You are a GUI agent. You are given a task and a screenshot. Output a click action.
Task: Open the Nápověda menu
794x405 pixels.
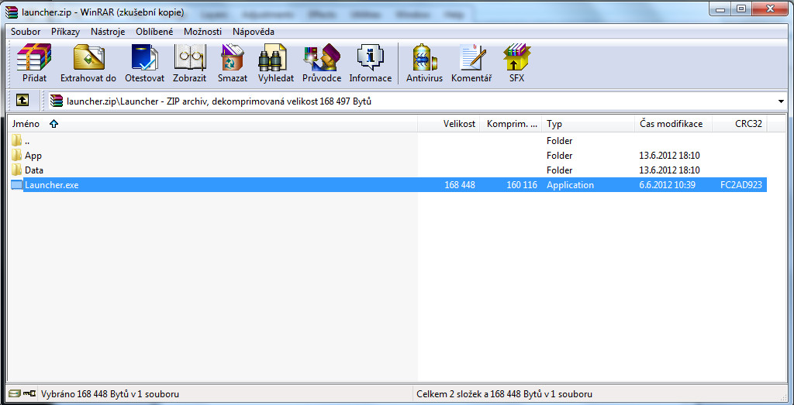254,31
